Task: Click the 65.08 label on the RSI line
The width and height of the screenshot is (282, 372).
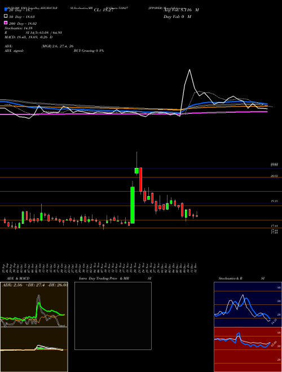Action: (x=274, y=344)
